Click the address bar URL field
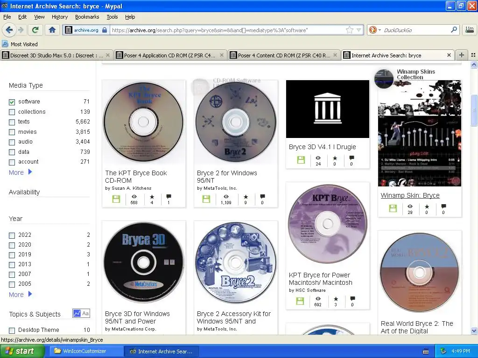This screenshot has width=478, height=358. (227, 30)
